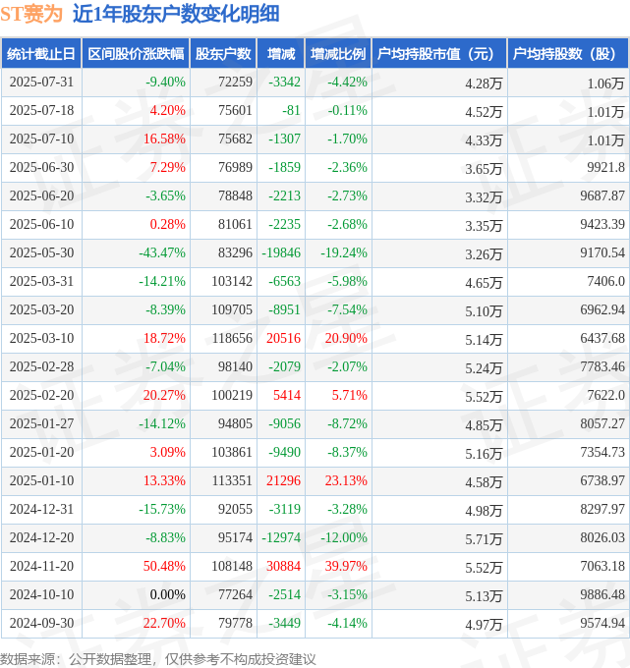The image size is (630, 668).
Task: Click the 户均持股数（股） column header
Action: click(569, 54)
